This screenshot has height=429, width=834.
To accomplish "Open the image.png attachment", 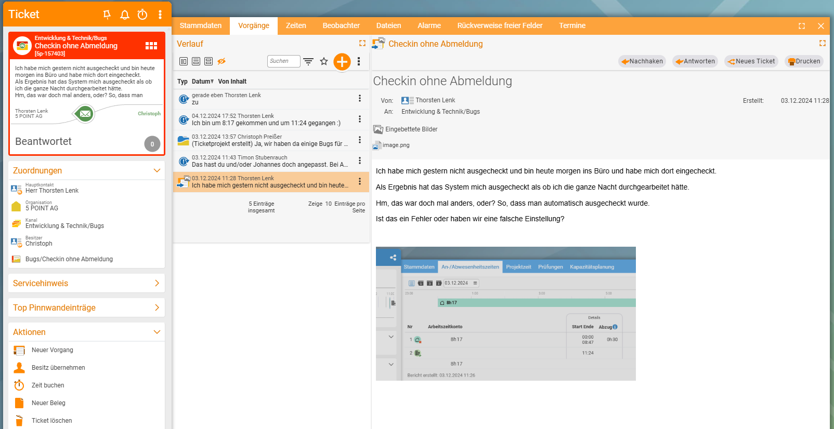I will coord(392,145).
